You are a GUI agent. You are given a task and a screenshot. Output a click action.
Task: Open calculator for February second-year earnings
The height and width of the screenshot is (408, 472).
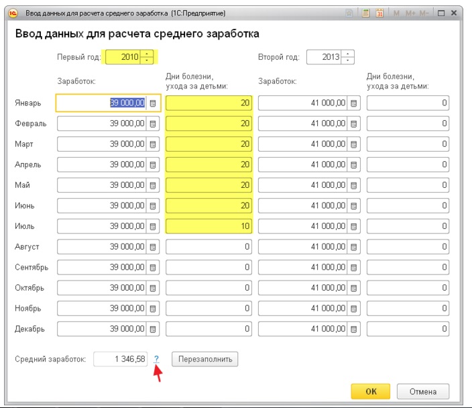coord(354,123)
